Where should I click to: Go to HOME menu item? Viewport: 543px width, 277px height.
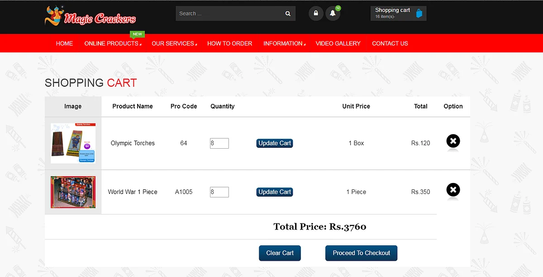click(64, 43)
